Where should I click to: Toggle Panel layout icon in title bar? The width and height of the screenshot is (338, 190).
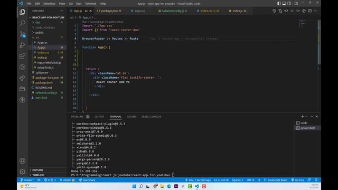click(284, 4)
